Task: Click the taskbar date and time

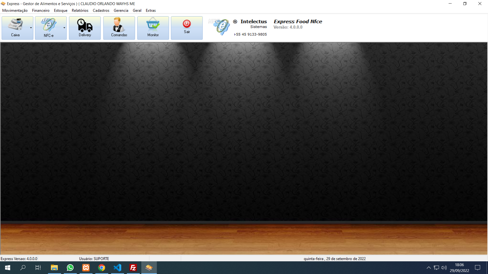Action: coord(459,268)
